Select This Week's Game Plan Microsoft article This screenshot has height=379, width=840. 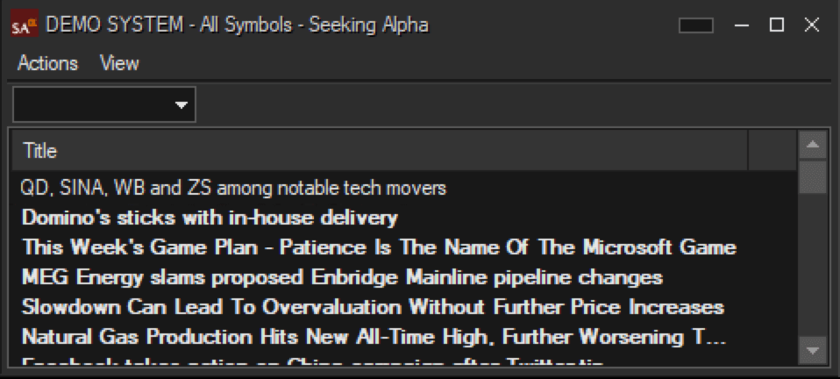point(379,247)
